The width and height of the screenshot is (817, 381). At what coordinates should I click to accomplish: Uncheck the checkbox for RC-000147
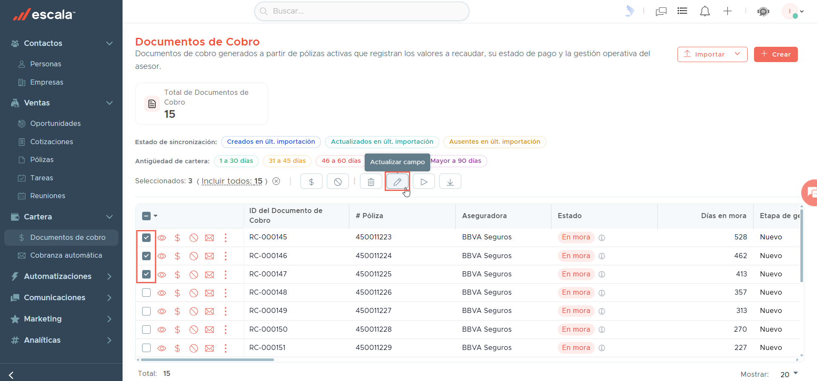[146, 274]
